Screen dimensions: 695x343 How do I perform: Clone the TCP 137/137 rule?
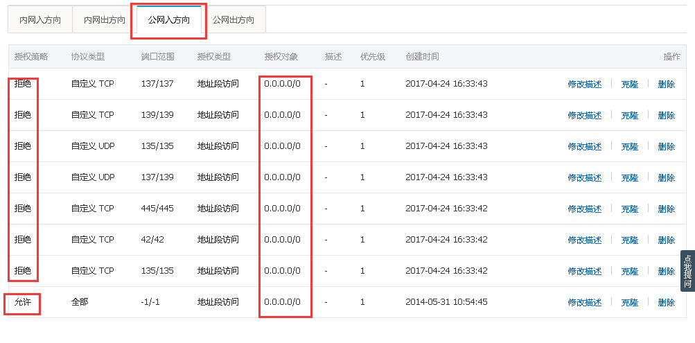pos(629,85)
